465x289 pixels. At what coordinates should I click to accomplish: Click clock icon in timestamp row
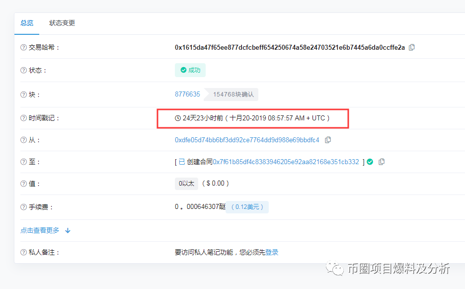pos(178,118)
